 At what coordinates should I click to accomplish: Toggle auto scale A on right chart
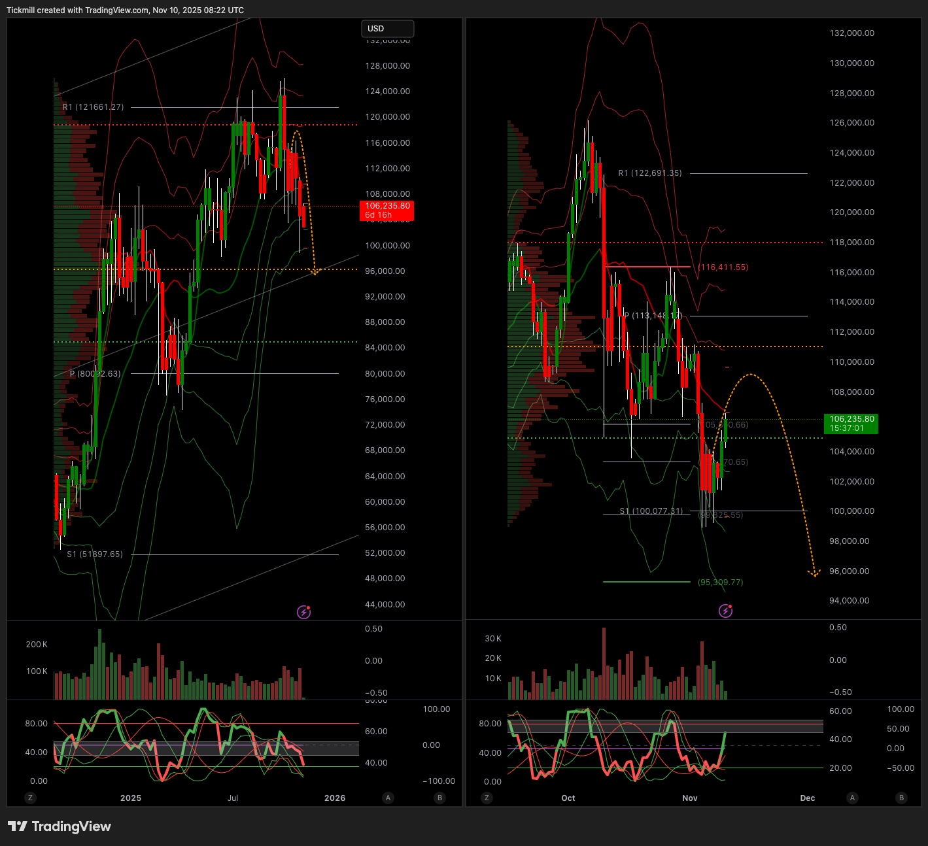point(851,798)
